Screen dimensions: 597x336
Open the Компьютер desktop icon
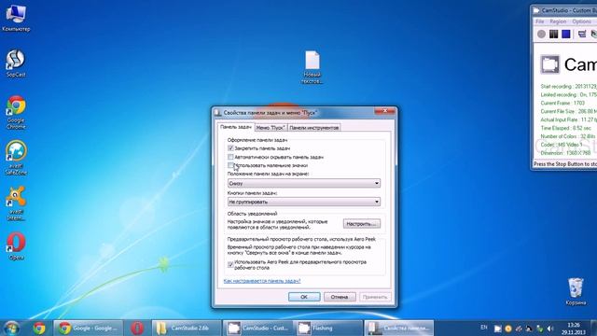(16, 18)
